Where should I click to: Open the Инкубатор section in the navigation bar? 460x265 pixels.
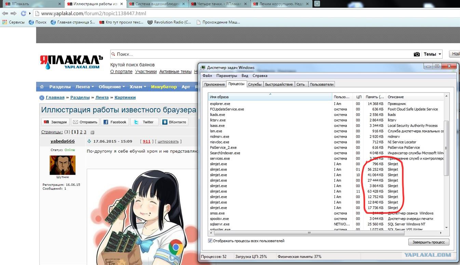(164, 87)
